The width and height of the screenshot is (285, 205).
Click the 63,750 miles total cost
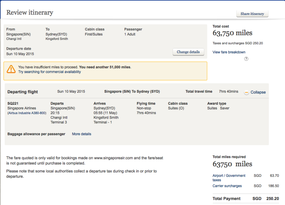click(232, 33)
